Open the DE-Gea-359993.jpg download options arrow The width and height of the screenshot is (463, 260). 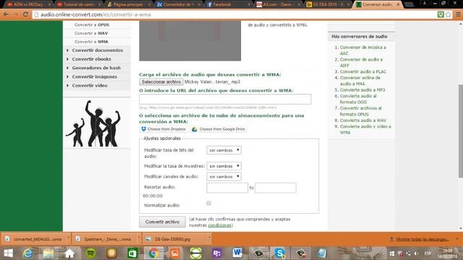(x=209, y=238)
